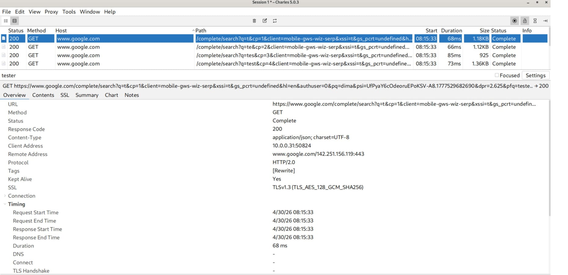Open the Edit menu
This screenshot has height=275, width=568.
pos(20,12)
